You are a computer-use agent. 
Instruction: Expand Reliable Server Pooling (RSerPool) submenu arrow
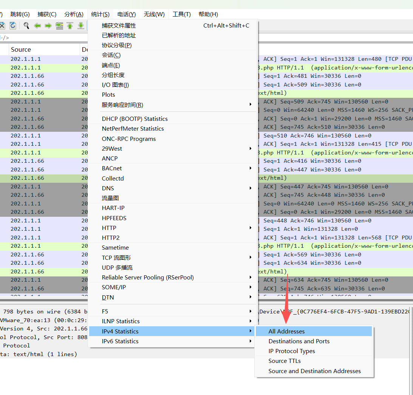(x=251, y=278)
